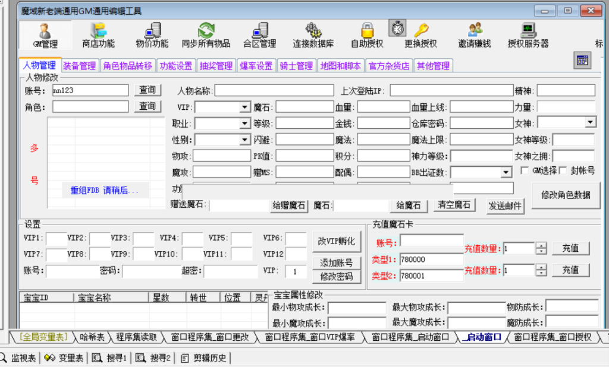609x367 pixels.
Task: Increase the first 充值数量 stepper
Action: (x=541, y=245)
